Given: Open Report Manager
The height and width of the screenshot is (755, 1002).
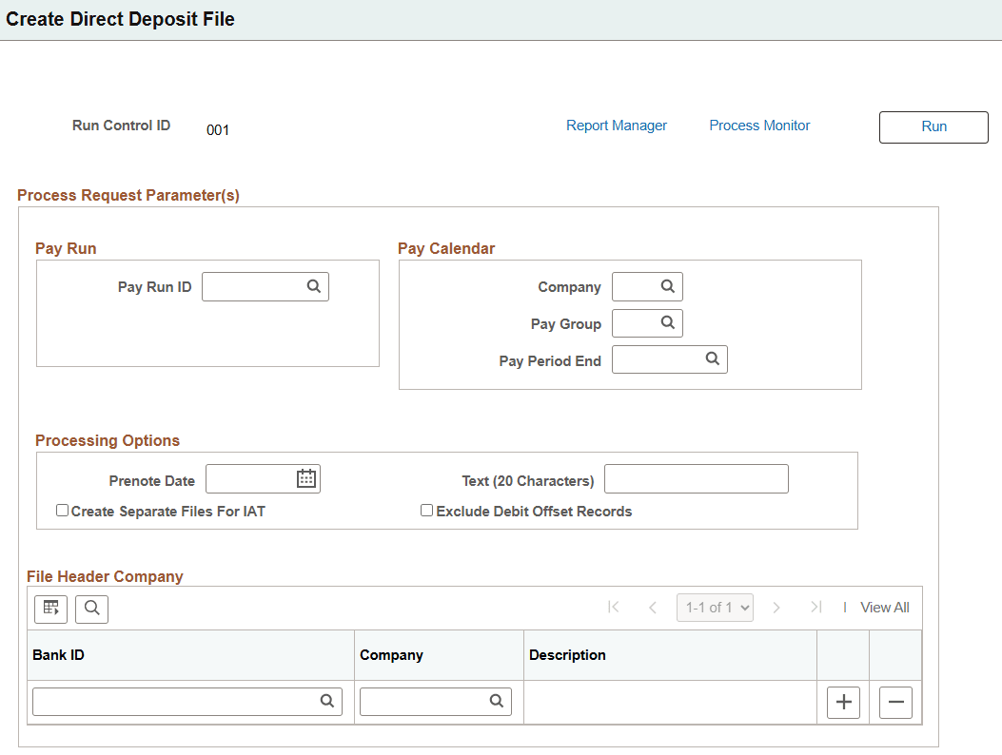Looking at the screenshot, I should [x=617, y=125].
